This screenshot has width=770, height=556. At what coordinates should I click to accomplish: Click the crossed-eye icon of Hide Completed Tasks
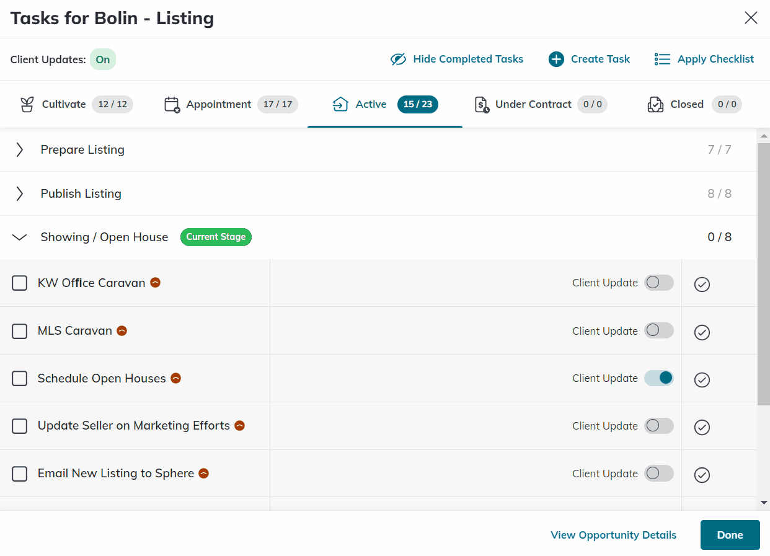point(398,60)
